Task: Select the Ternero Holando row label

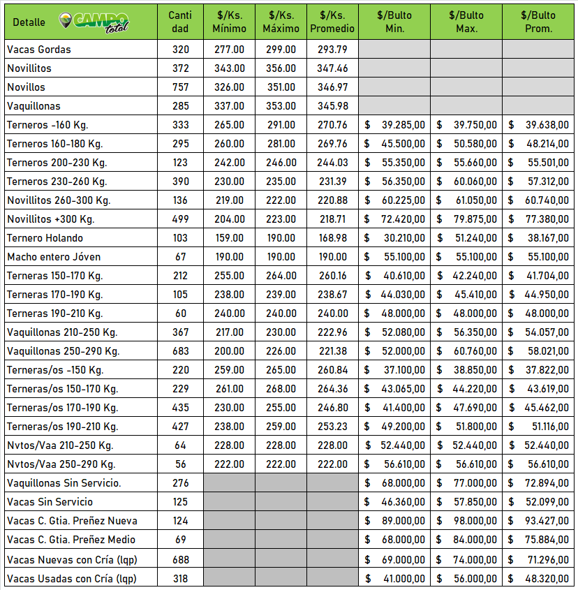Action: click(45, 238)
